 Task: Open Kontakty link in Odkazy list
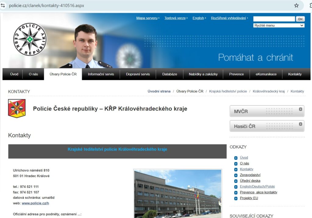(246, 169)
